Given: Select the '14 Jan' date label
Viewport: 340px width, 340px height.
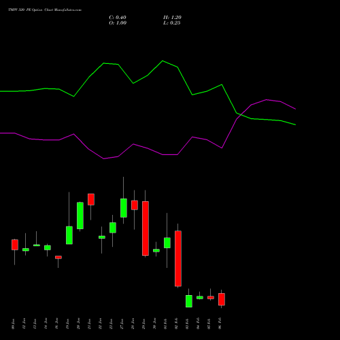Looking at the screenshot, I should [x=46, y=324].
